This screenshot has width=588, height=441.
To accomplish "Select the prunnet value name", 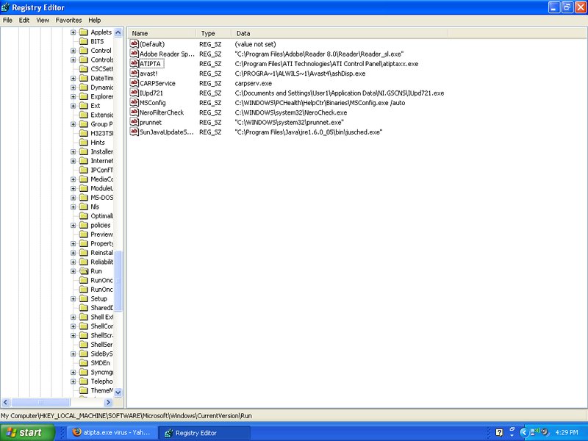I will coord(151,122).
